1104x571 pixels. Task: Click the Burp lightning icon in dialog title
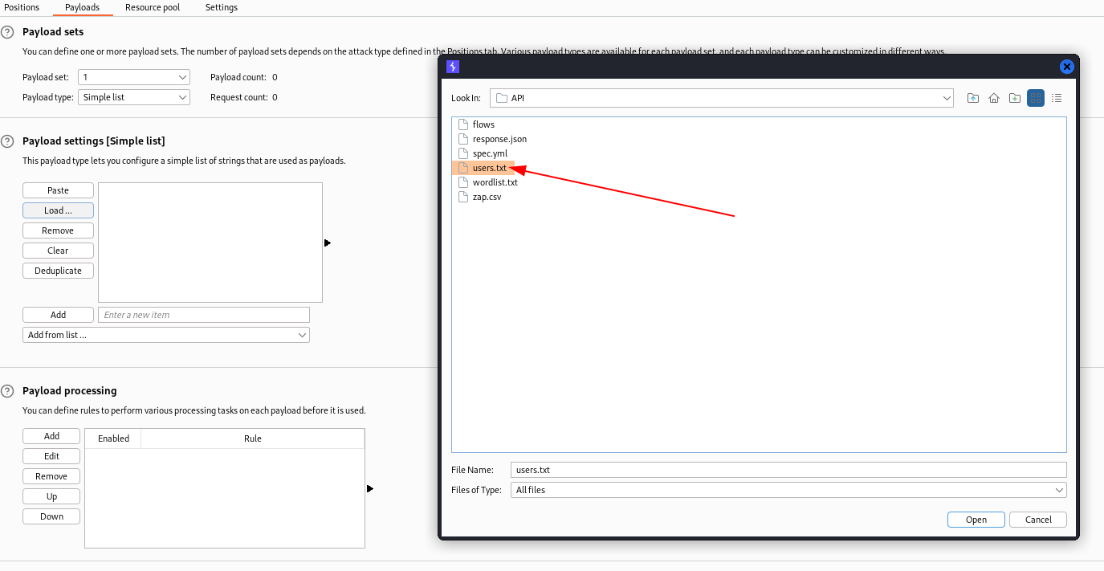pyautogui.click(x=453, y=67)
